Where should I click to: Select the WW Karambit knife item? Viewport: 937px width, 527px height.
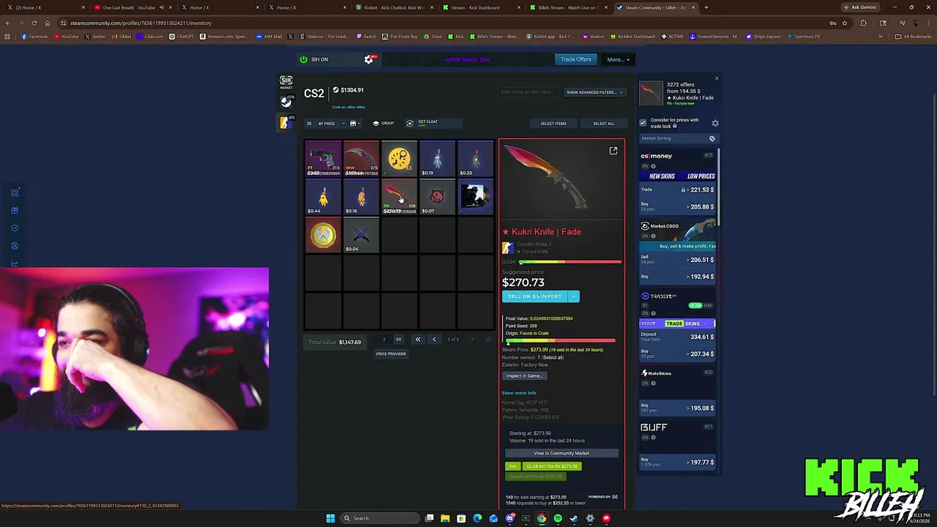361,159
